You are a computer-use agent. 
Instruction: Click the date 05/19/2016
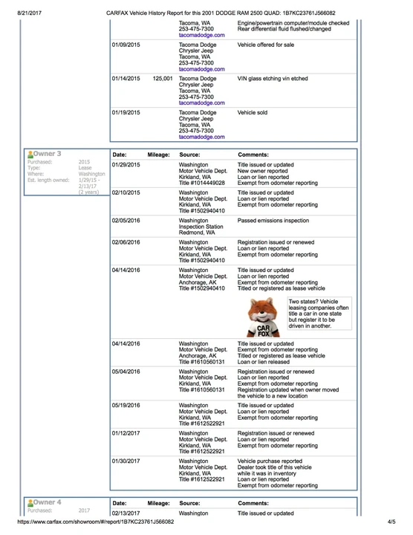[126, 406]
